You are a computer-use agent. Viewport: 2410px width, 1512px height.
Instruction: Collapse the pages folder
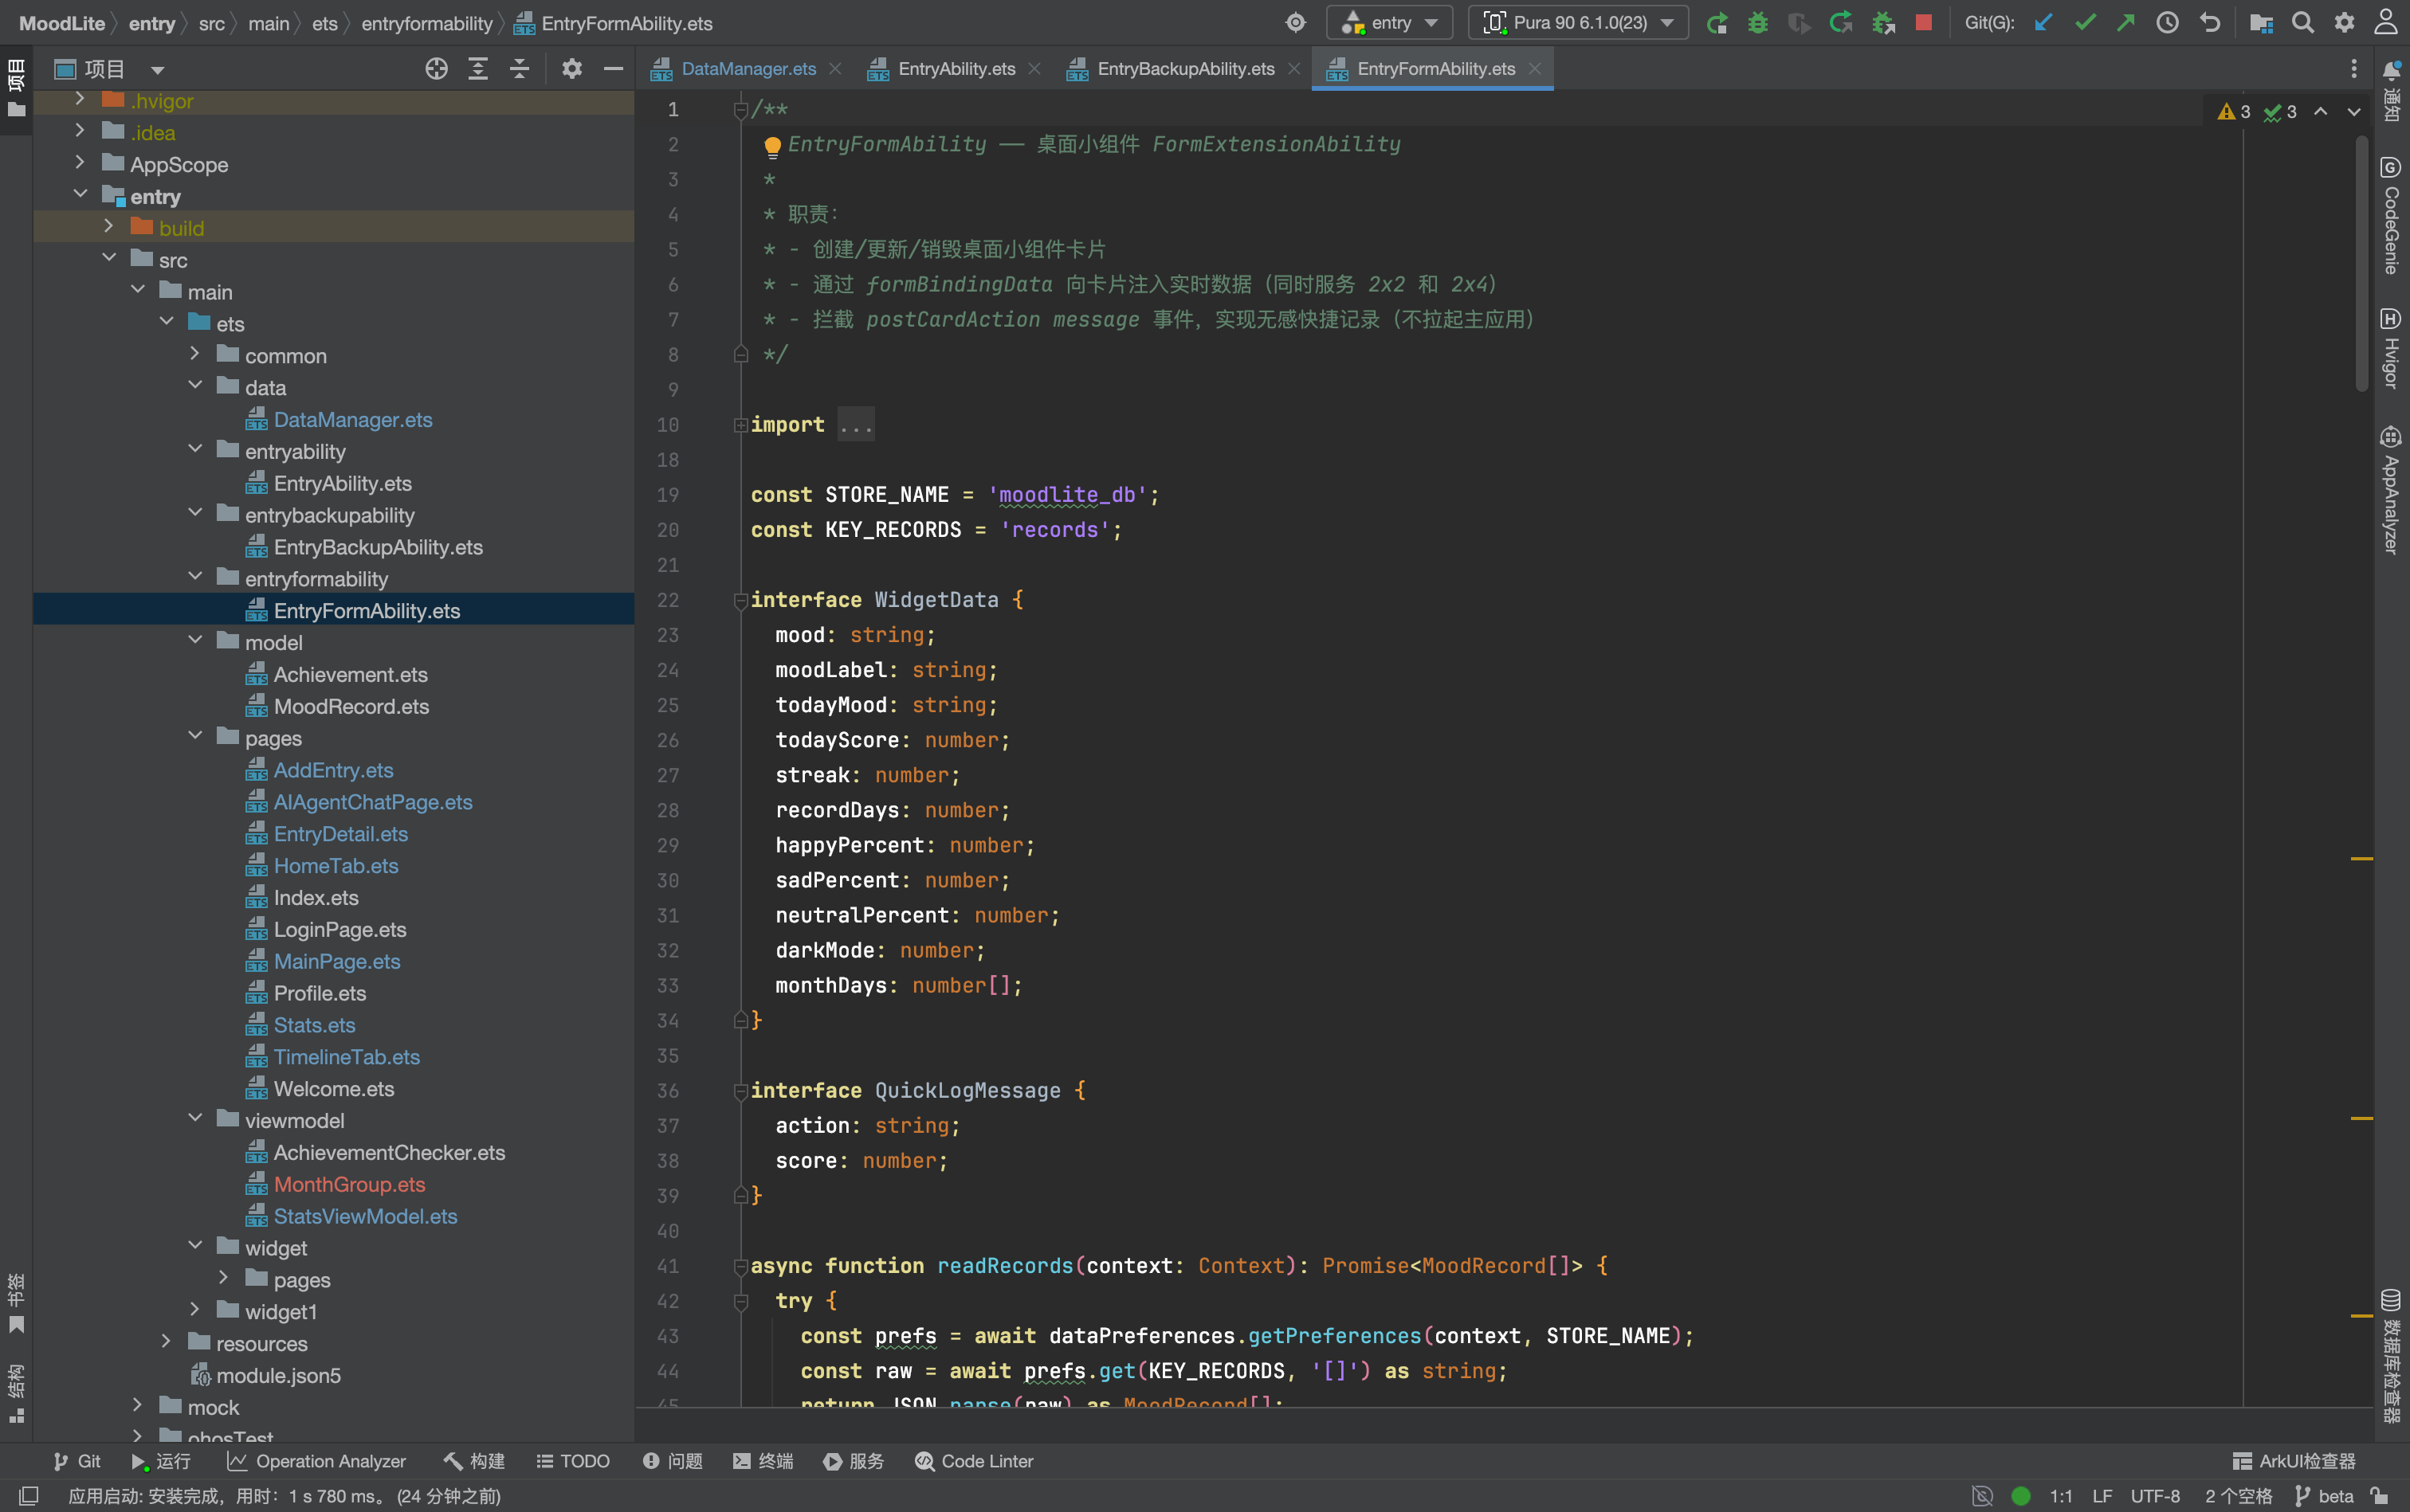pyautogui.click(x=194, y=737)
